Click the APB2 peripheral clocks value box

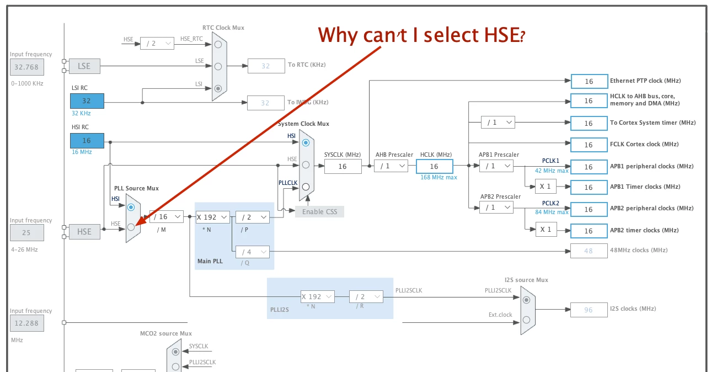(589, 209)
